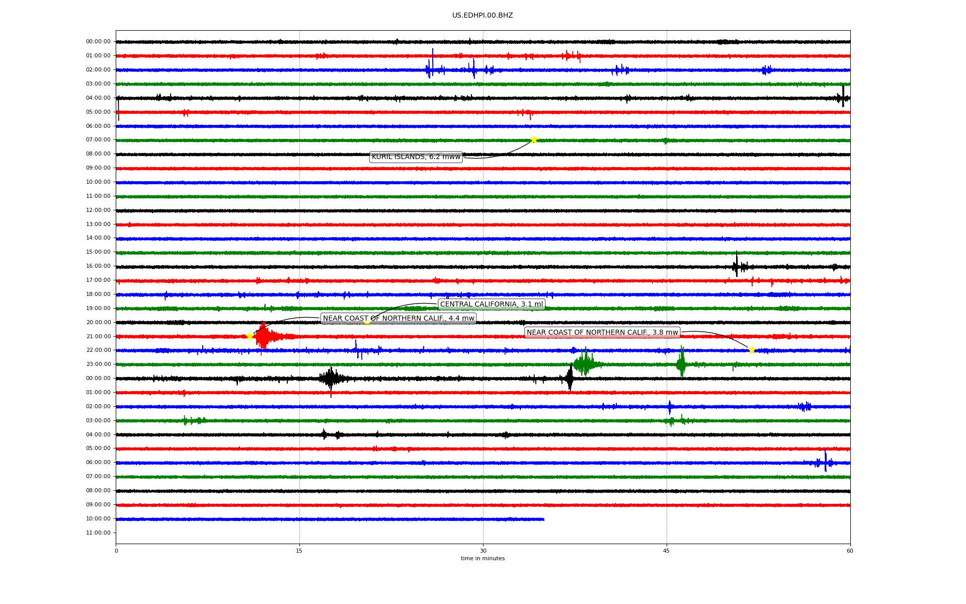966x604 pixels.
Task: Click the Kuril Islands earthquake star marker
Action: tap(534, 140)
